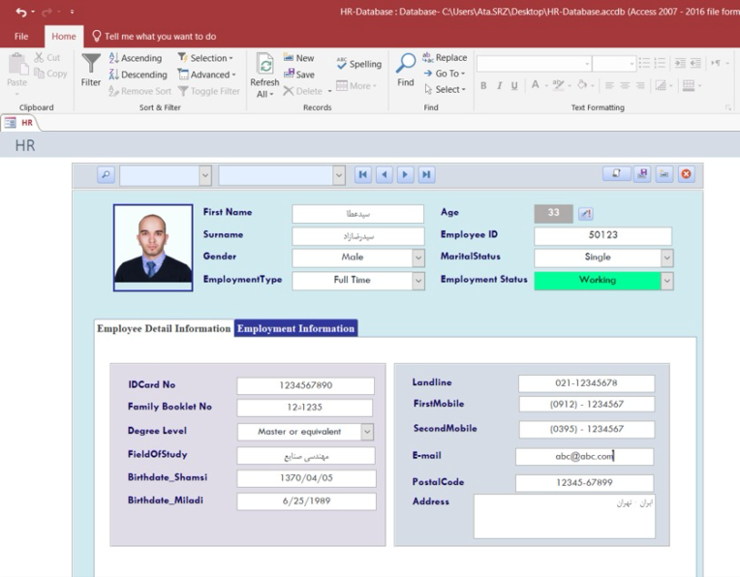Click the E-mail input field

tap(584, 457)
